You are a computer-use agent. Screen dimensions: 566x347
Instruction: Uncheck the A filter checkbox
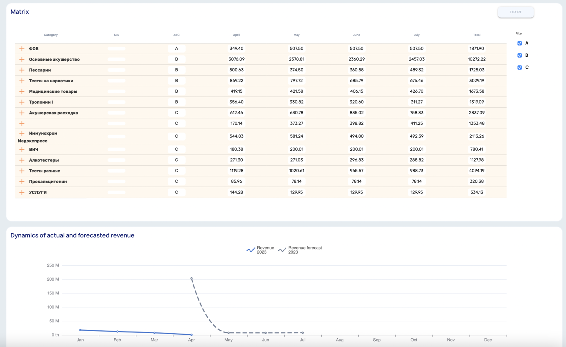coord(520,43)
